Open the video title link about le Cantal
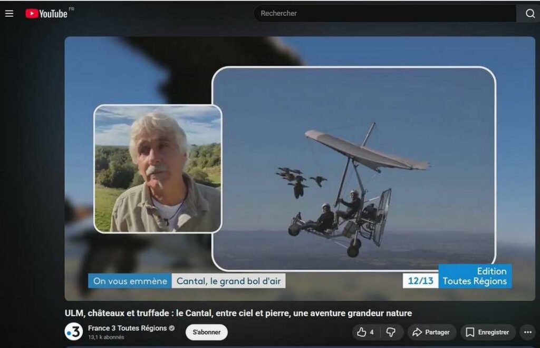540x348 pixels. coord(237,313)
